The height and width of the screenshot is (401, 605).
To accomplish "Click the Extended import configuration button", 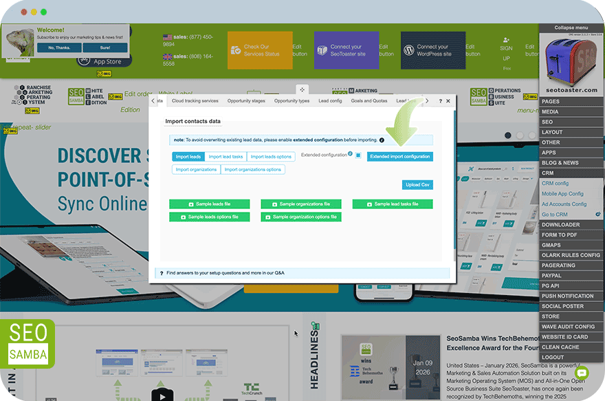I will coord(399,157).
